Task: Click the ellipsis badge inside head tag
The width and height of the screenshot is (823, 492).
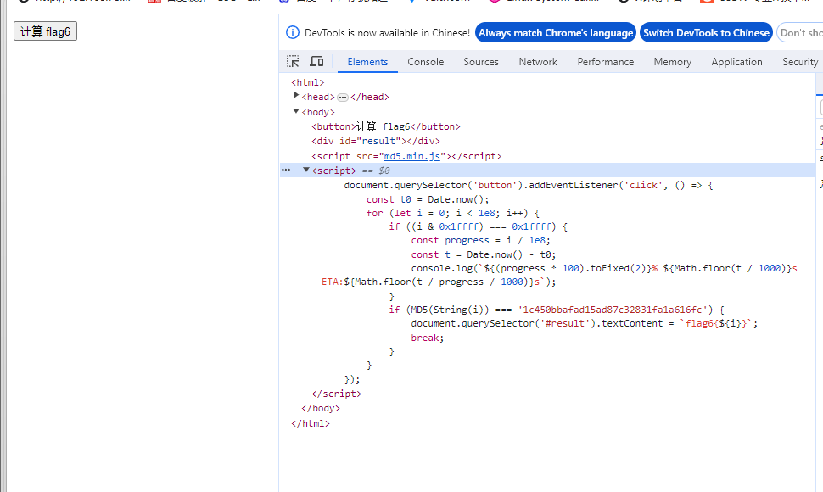Action: (343, 98)
